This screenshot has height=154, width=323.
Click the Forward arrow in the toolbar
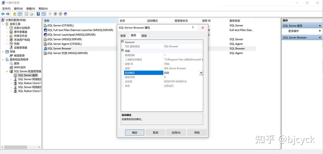[8, 14]
